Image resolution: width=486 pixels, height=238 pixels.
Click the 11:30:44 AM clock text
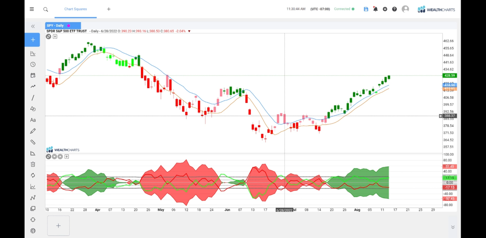[296, 9]
